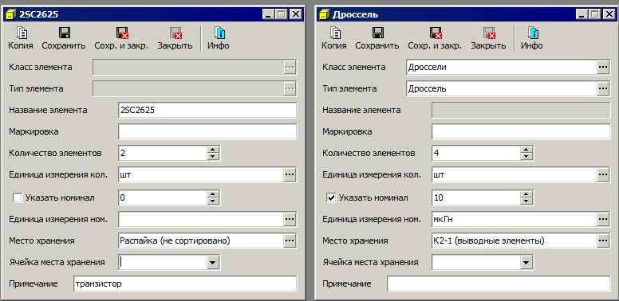Browse Тип элемента in Дроссель window
This screenshot has width=619, height=301.
[603, 88]
